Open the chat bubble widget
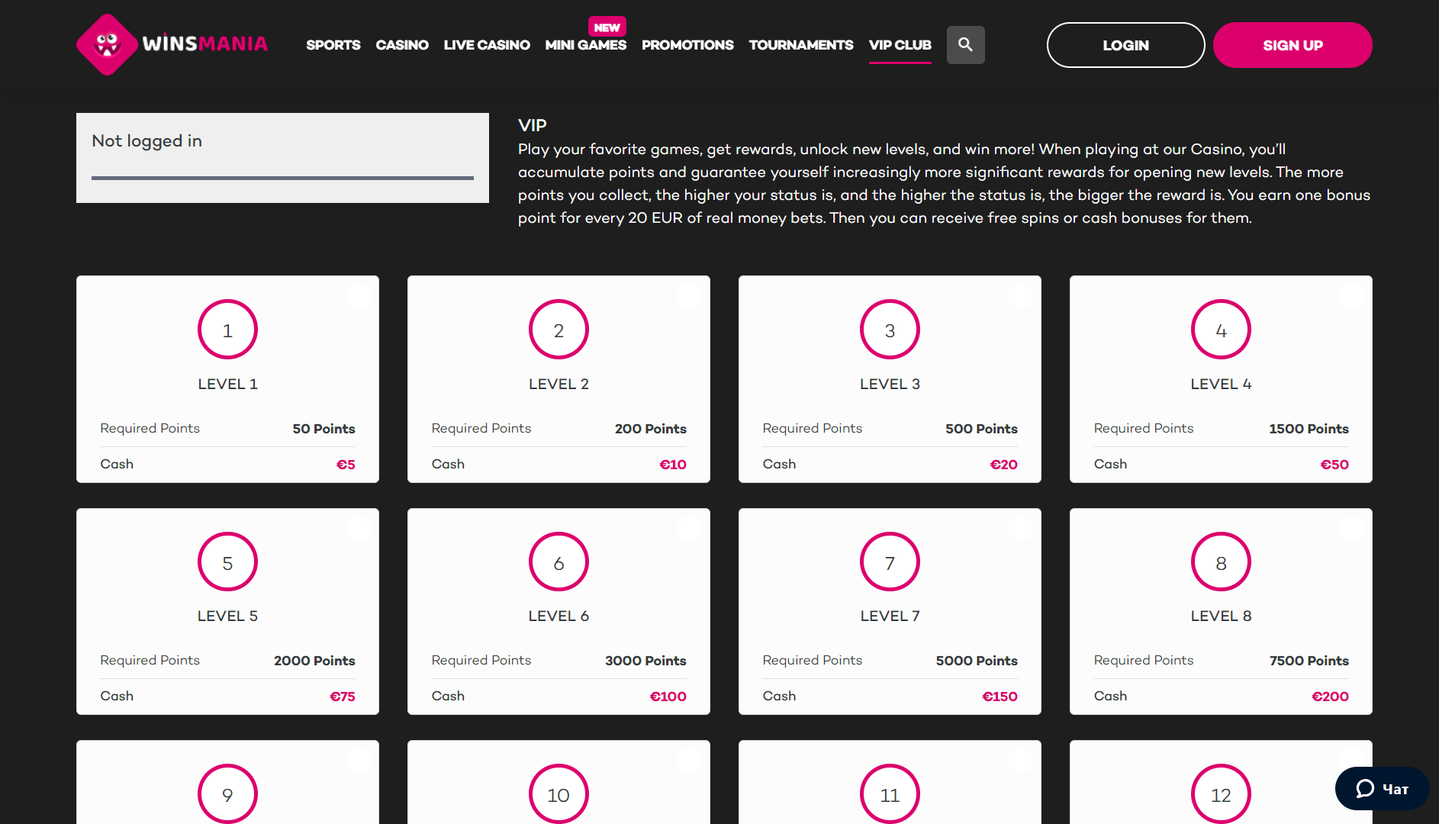1439x824 pixels. coord(1381,789)
